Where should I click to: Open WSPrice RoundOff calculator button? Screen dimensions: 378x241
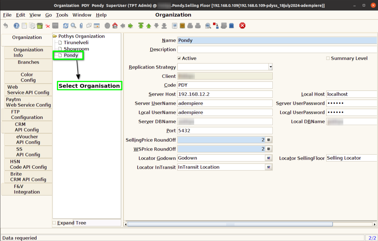(269, 149)
